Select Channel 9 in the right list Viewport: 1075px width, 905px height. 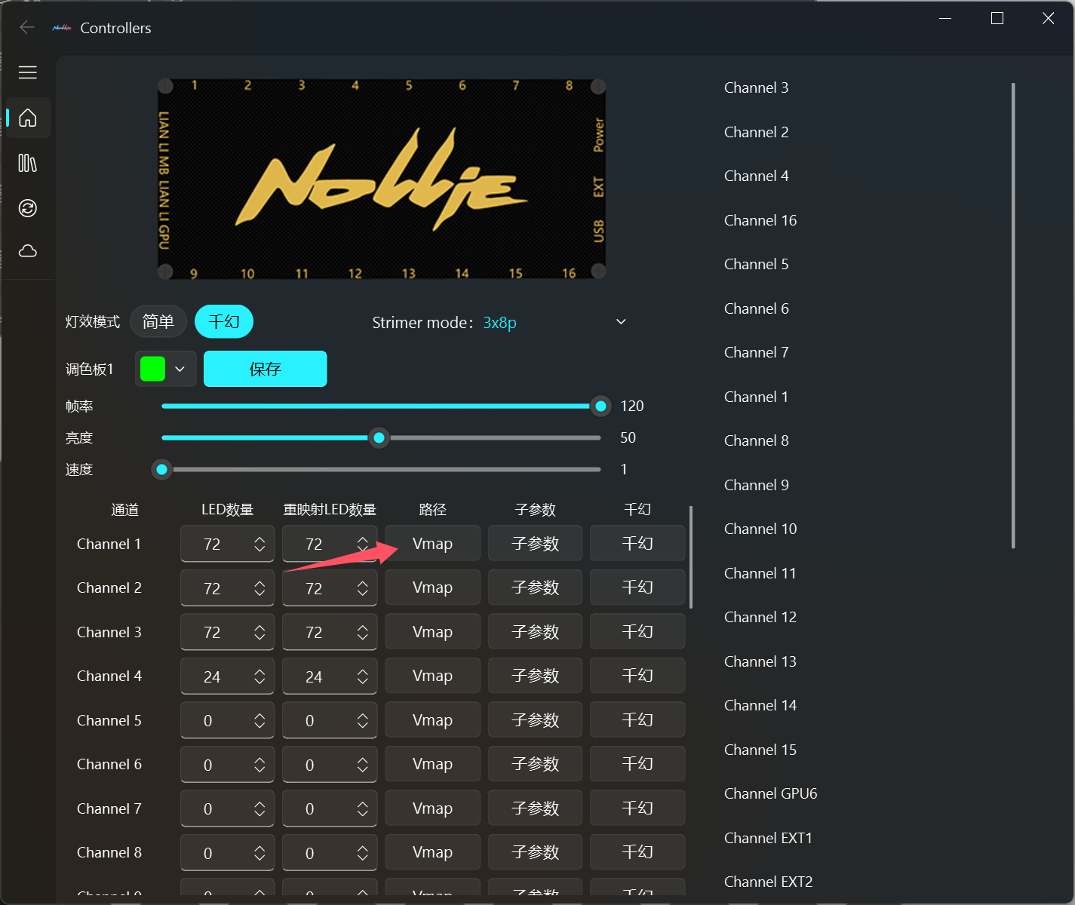point(757,485)
